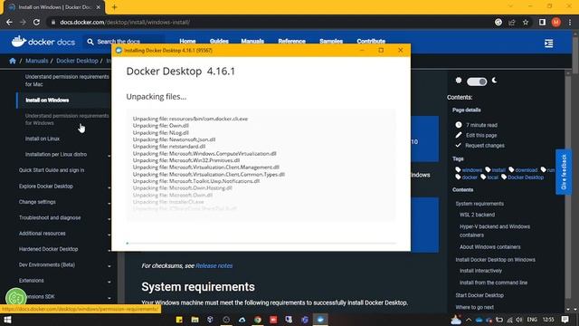Click the pencil icon beside Edit this page
This screenshot has height=326, width=579.
coord(459,135)
